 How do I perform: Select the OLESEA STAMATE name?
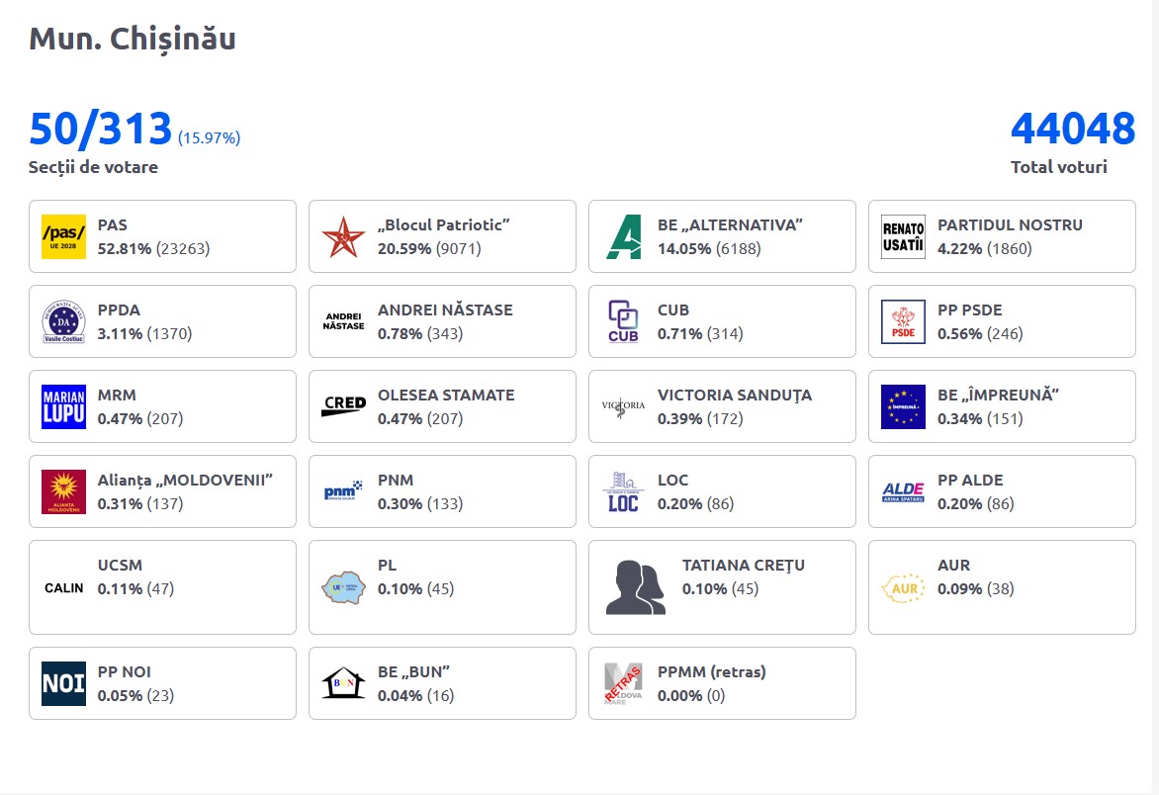tap(446, 395)
